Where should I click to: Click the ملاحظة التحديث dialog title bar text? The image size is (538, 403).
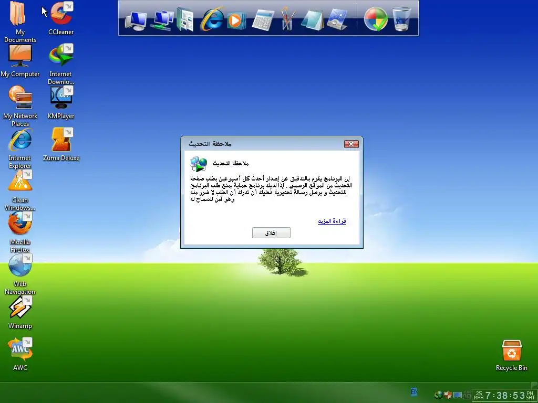pos(210,144)
